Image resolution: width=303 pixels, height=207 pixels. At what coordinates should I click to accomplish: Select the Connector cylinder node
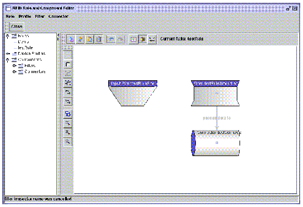215,143
